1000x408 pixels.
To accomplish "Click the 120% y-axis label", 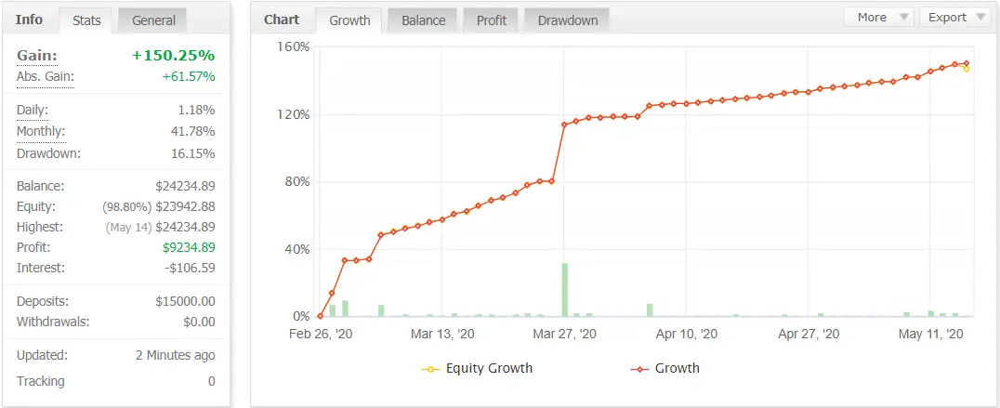I will coord(293,114).
